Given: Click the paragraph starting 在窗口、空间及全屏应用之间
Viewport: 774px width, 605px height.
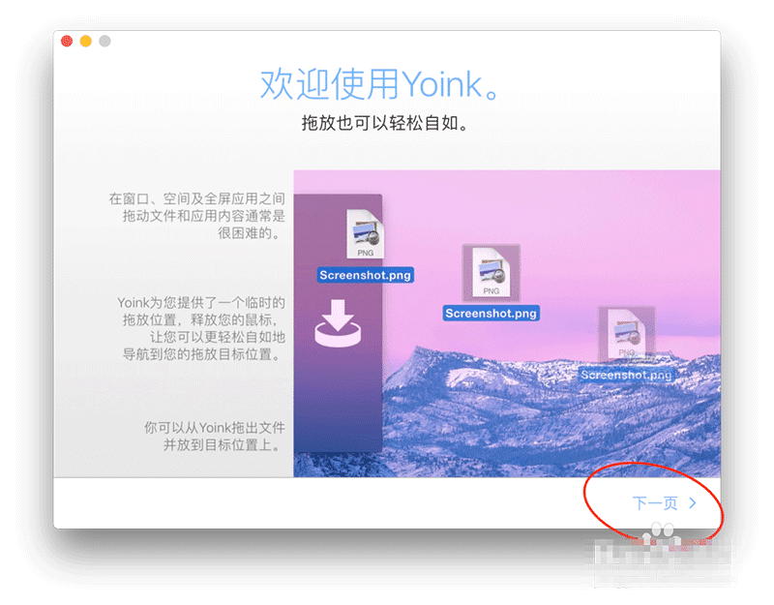Looking at the screenshot, I should (x=197, y=216).
